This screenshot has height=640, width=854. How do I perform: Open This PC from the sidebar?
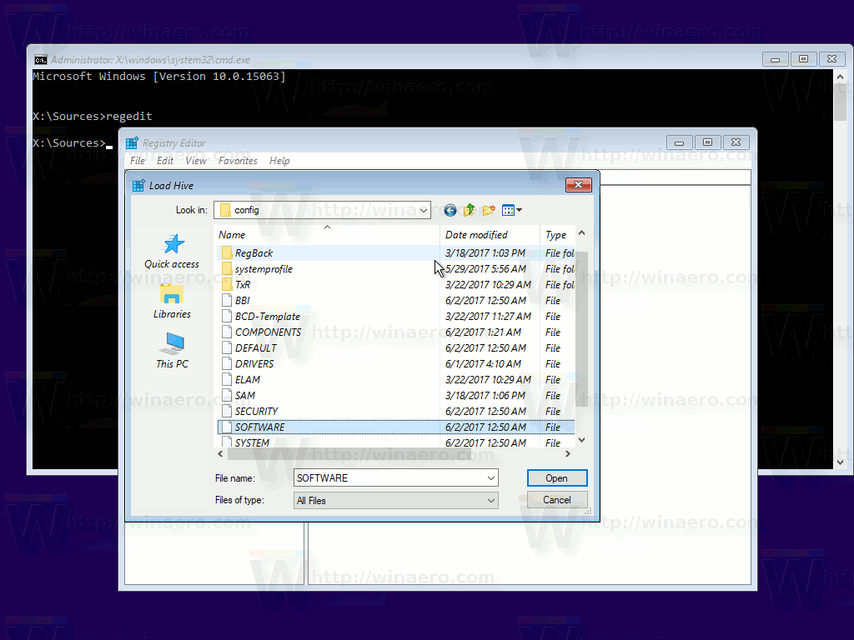(172, 350)
